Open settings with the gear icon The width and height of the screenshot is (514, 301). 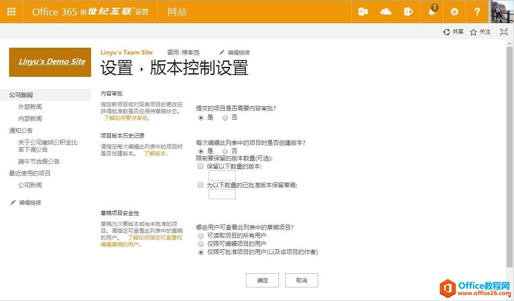tap(454, 11)
